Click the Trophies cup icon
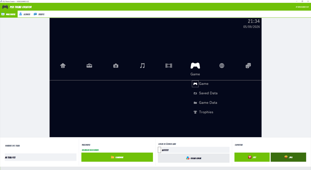The height and width of the screenshot is (170, 311). [x=195, y=112]
